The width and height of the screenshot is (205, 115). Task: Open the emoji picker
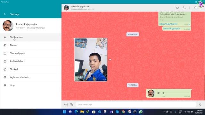click(66, 104)
